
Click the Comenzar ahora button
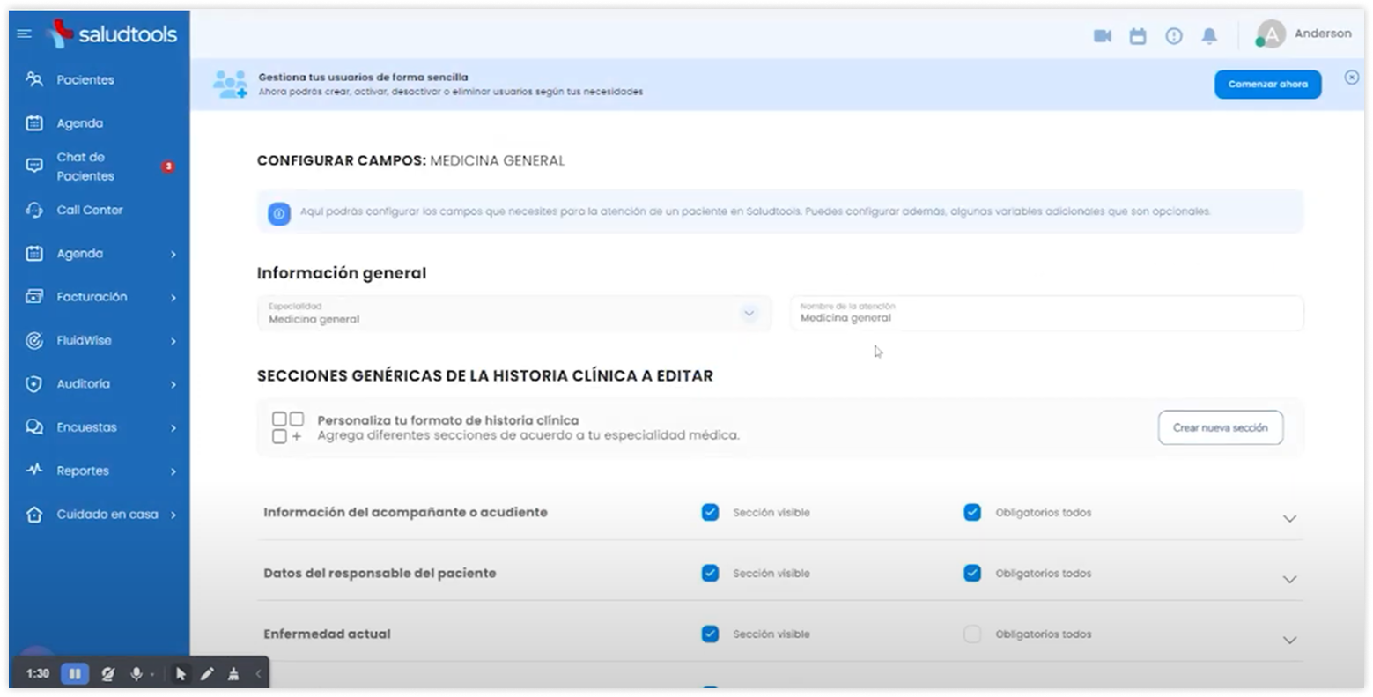[1268, 85]
